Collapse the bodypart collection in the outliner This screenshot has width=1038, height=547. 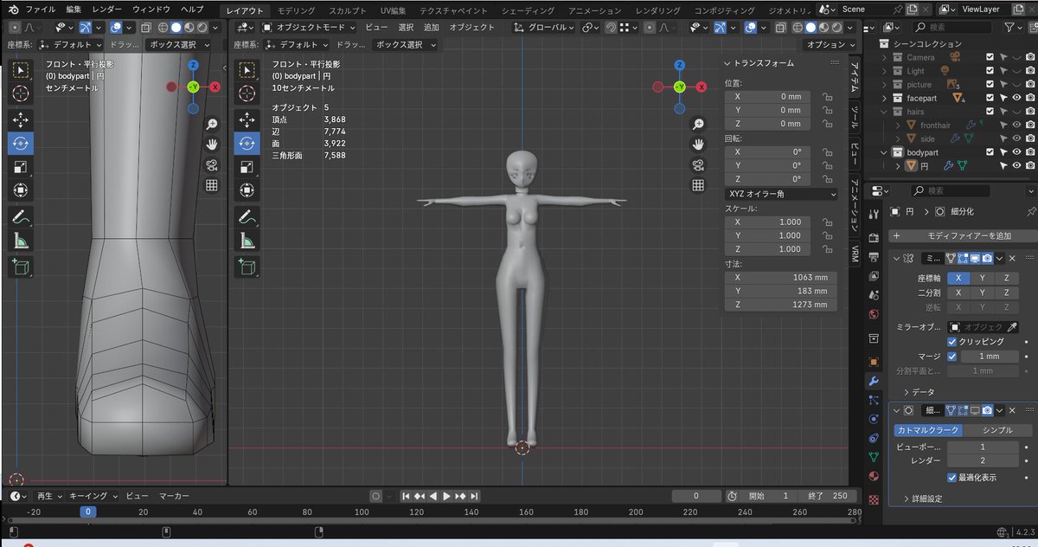pyautogui.click(x=884, y=152)
